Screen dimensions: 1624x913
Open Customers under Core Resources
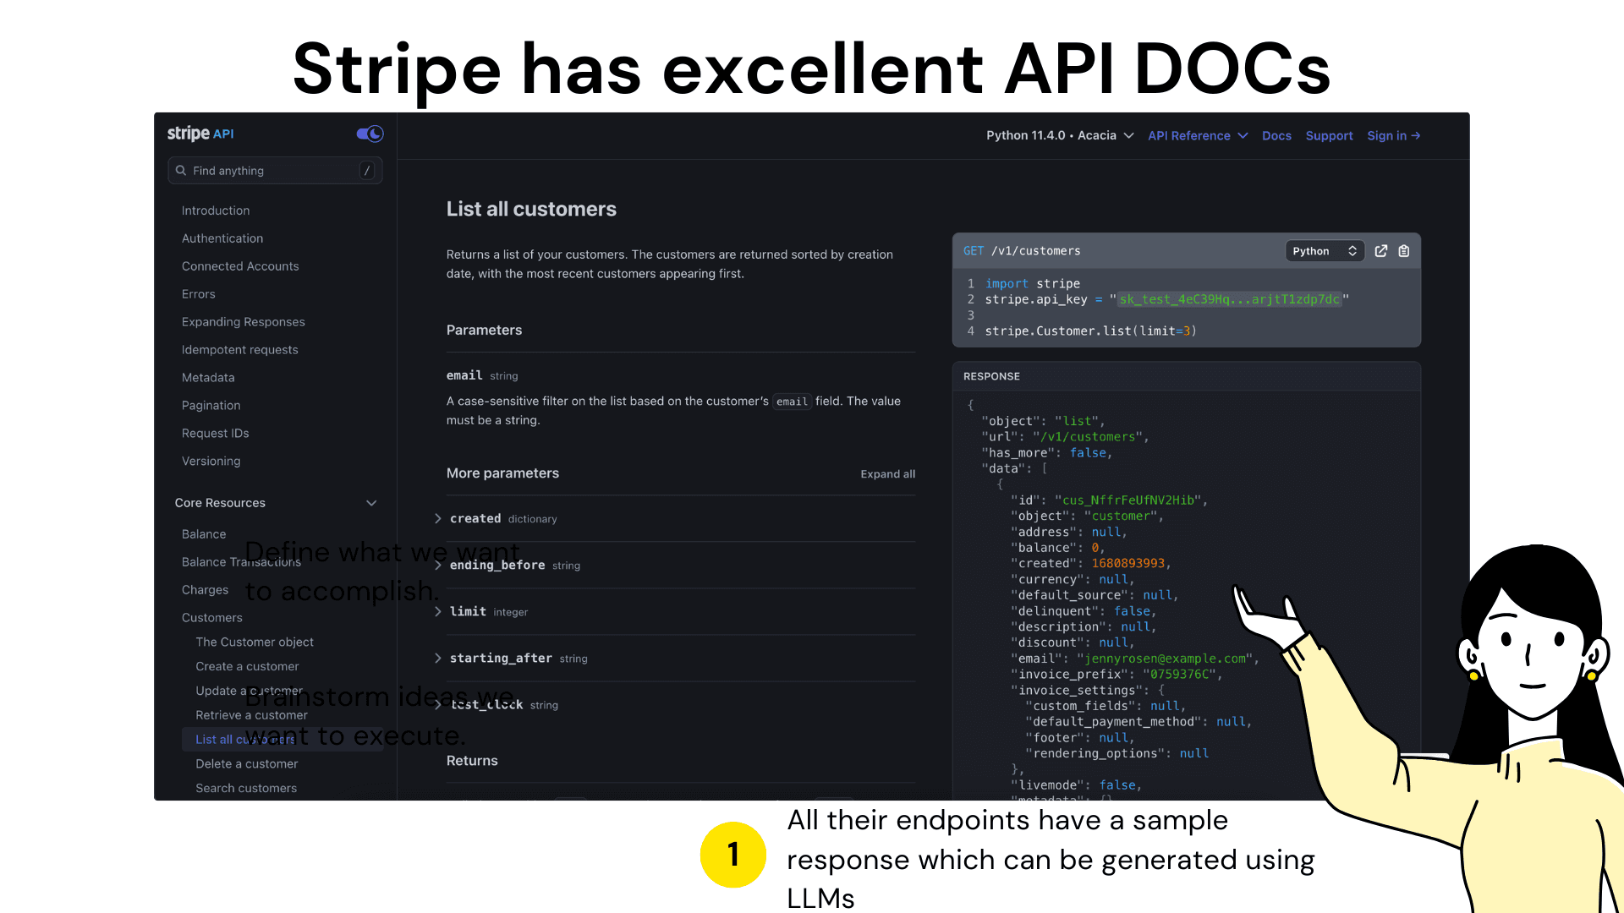212,618
